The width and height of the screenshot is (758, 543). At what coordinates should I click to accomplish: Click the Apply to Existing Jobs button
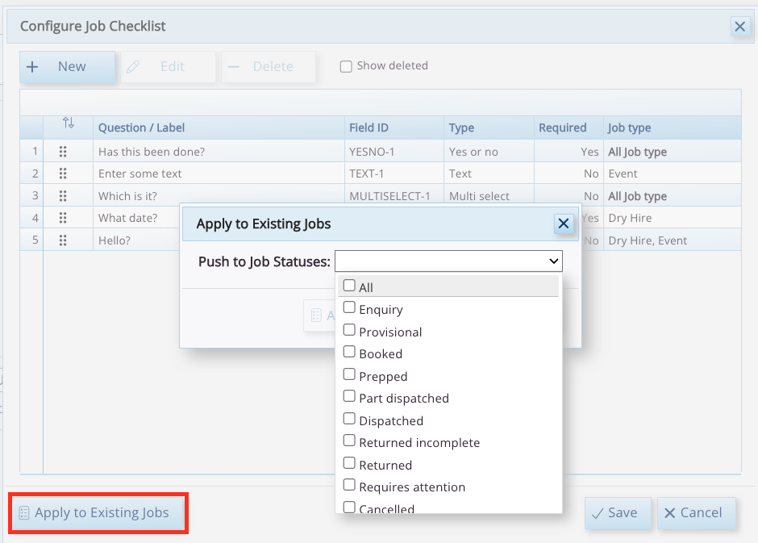click(98, 513)
